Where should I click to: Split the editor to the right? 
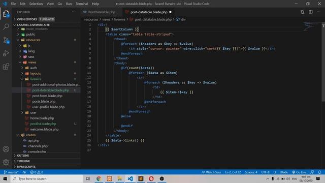coord(310,12)
